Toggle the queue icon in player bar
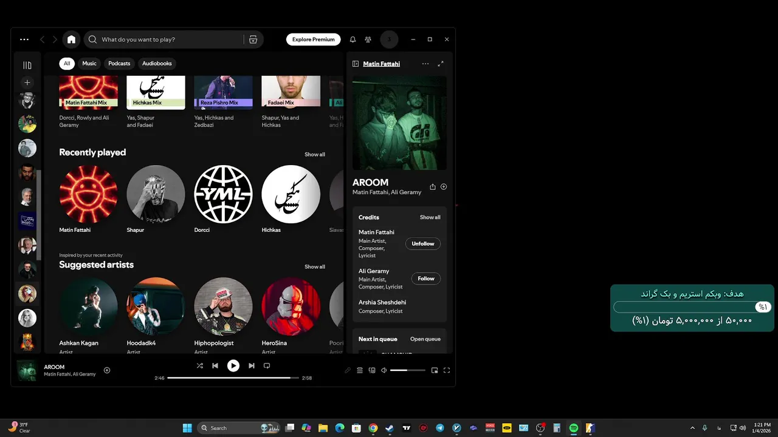 tap(360, 370)
